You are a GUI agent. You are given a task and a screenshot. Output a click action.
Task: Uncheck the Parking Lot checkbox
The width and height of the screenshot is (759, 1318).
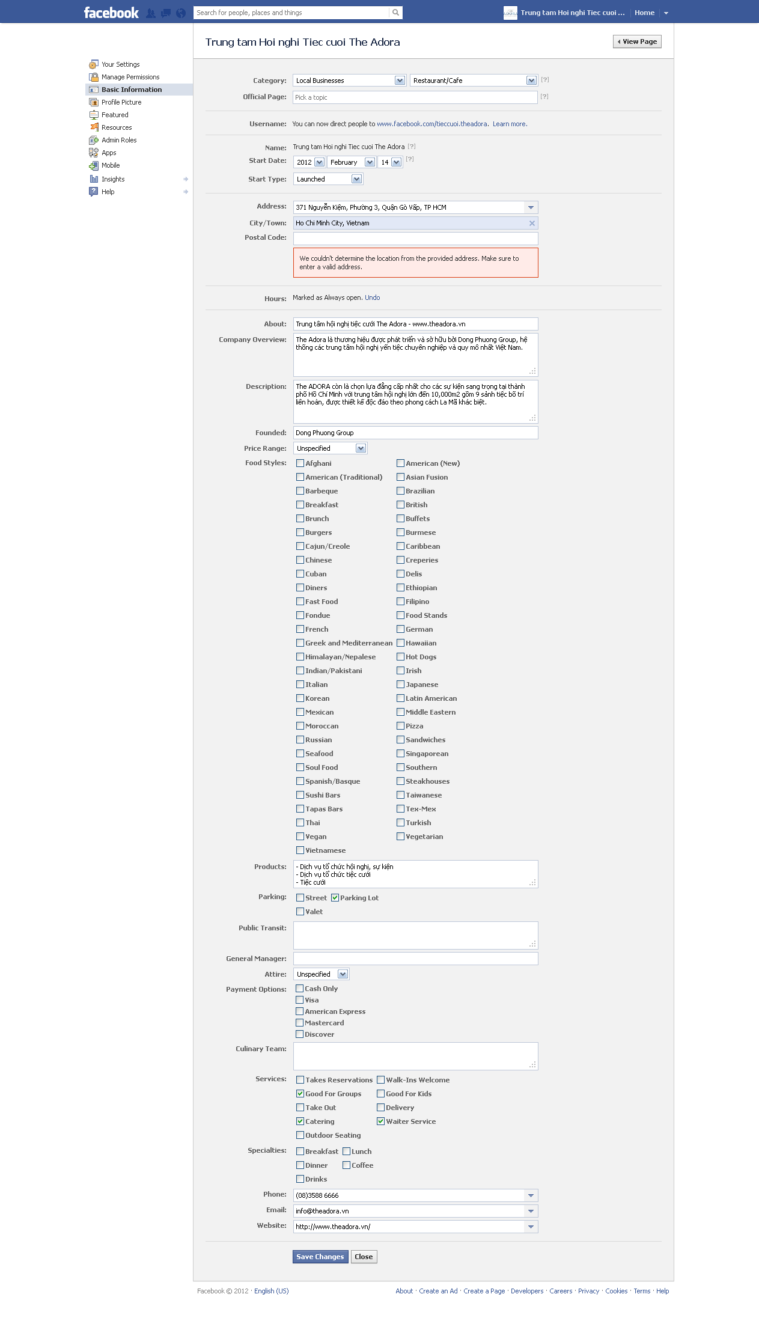(335, 898)
